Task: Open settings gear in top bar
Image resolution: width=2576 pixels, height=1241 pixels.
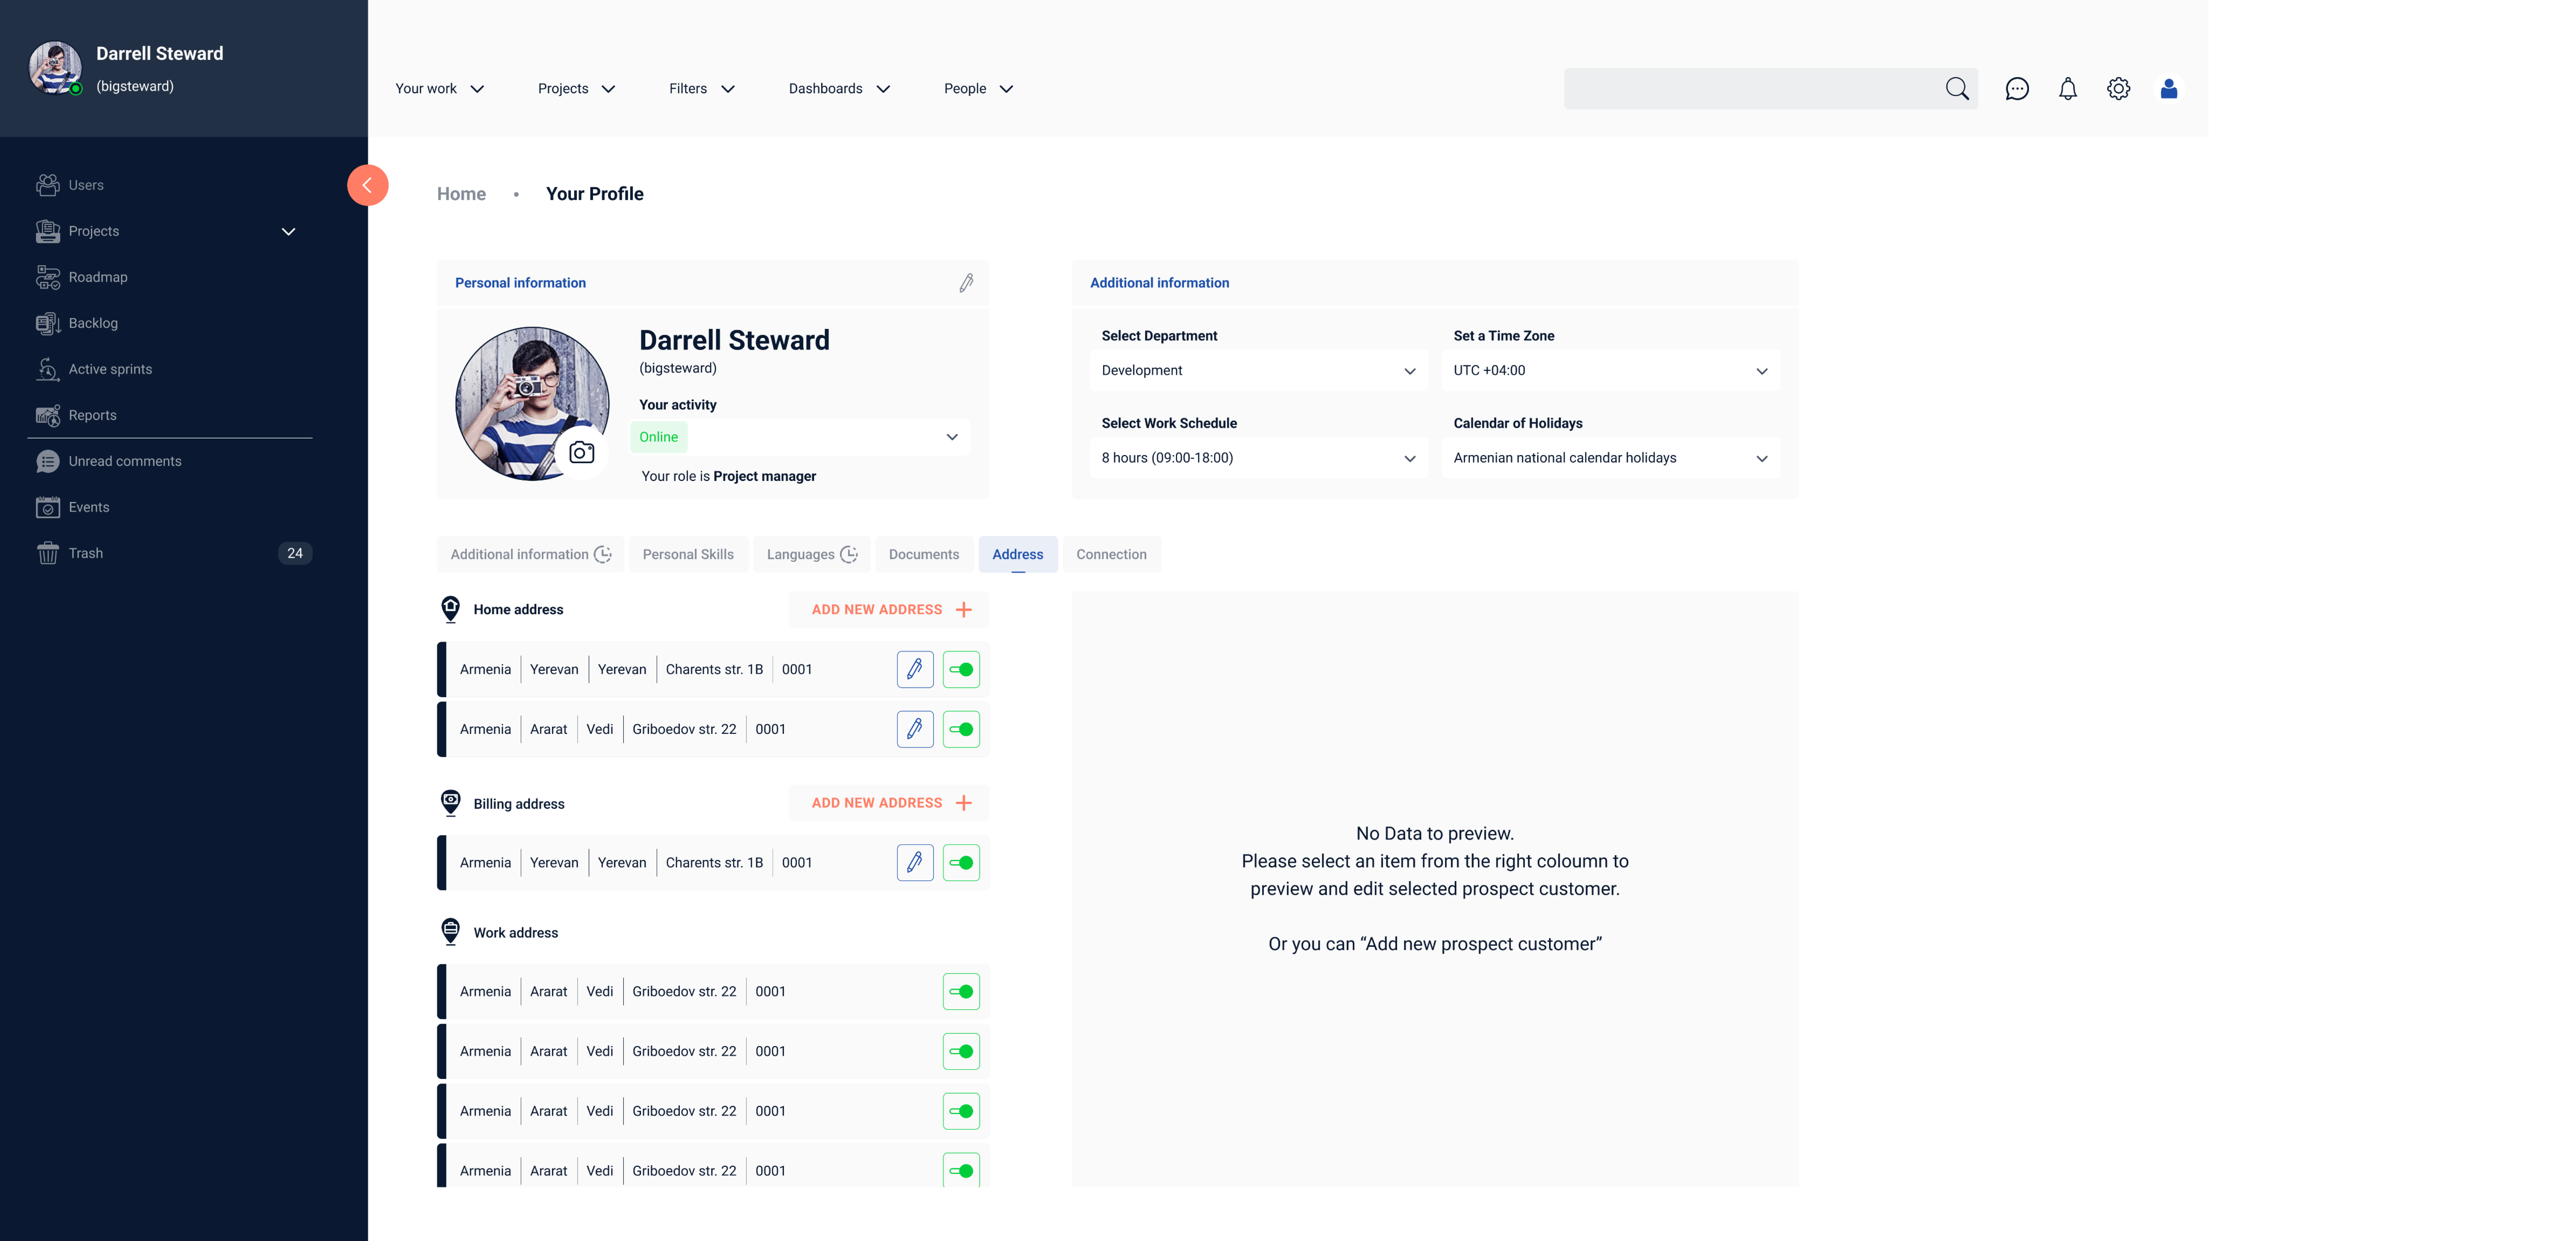Action: (x=2118, y=89)
